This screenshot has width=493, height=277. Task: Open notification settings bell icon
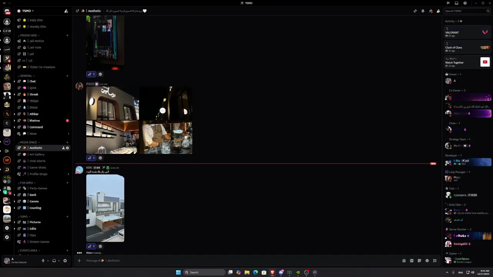click(x=423, y=11)
